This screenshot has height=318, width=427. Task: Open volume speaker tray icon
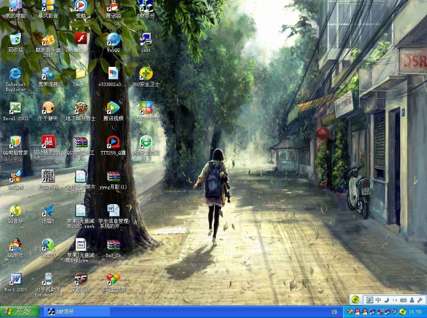click(x=395, y=312)
